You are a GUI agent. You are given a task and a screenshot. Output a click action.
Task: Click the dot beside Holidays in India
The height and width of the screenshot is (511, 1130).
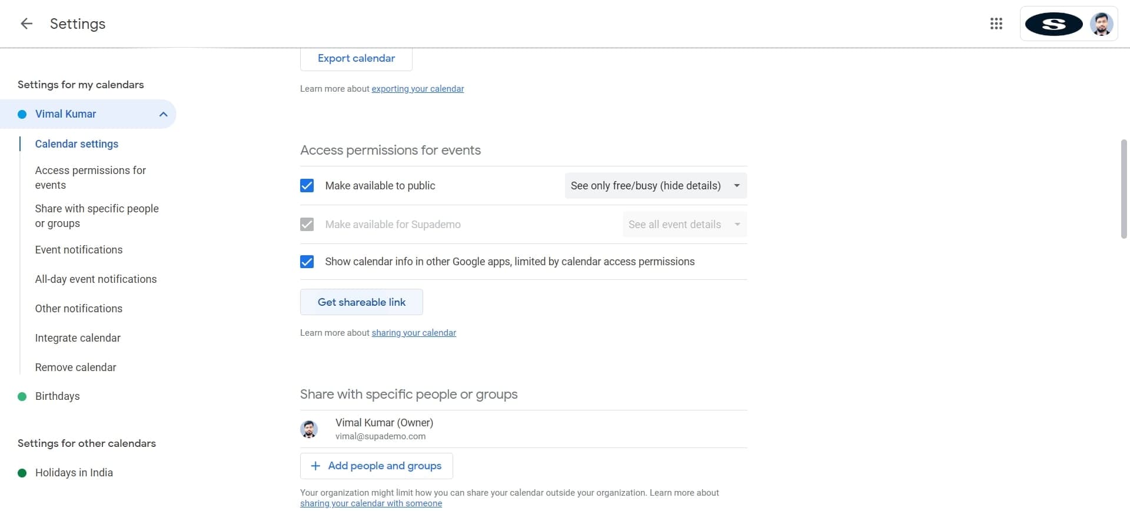coord(22,473)
